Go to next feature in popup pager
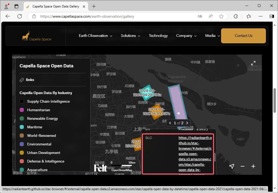 (x=187, y=123)
